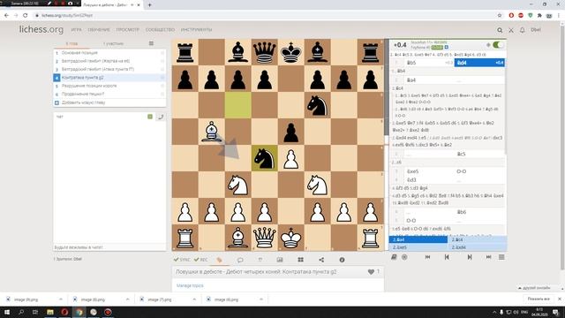
Task: Open the practice with computer target icon
Action: (x=404, y=257)
